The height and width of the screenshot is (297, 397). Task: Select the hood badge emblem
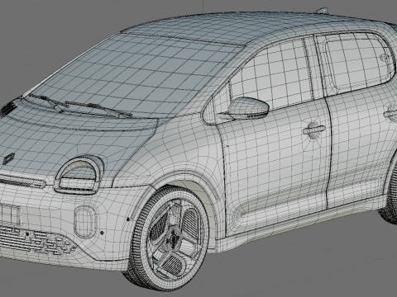click(8, 158)
